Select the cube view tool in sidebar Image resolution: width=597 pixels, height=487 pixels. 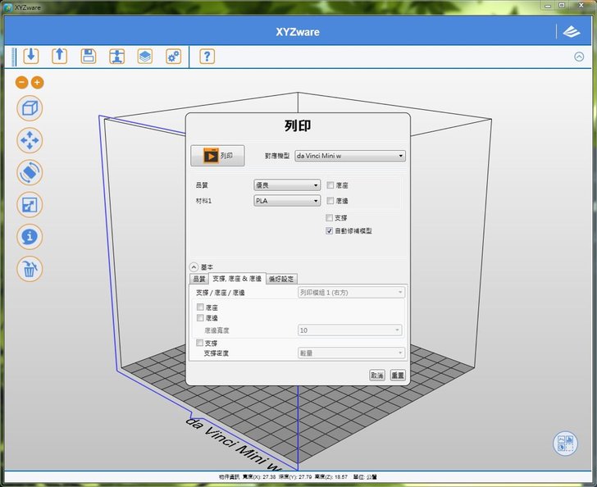coord(30,108)
